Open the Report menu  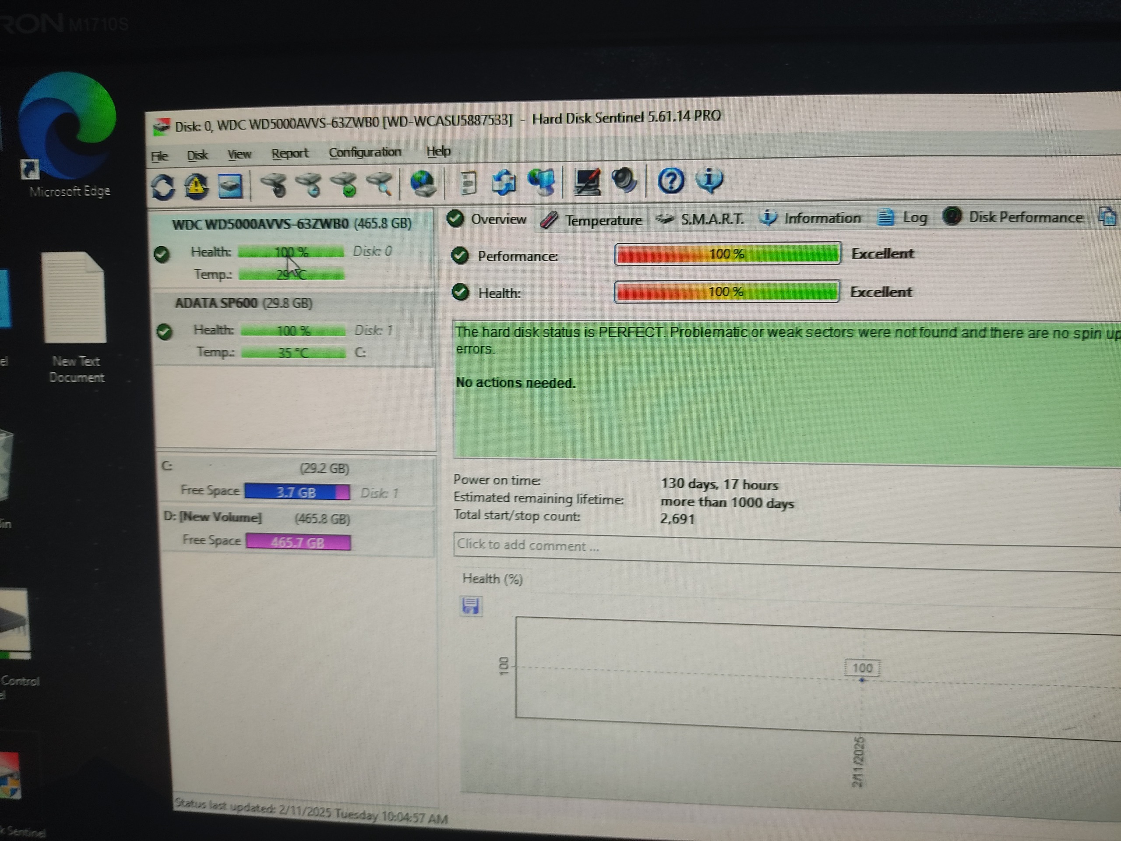(x=289, y=153)
